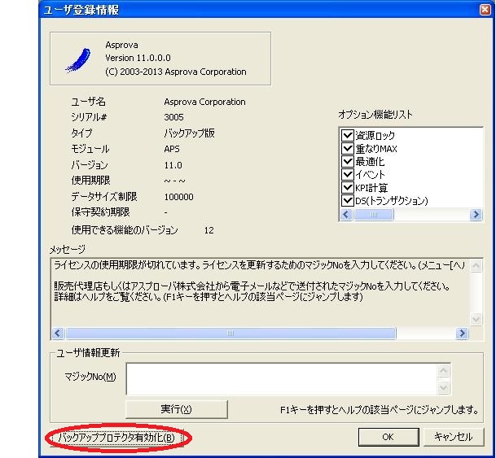Screen dimensions: 496x458
Task: Click the message line starting 販売代理店もしくは
Action: click(x=252, y=286)
